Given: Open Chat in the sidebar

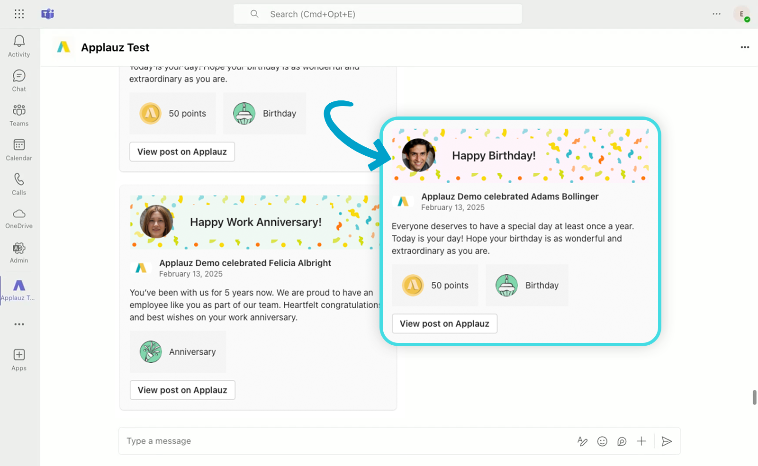Looking at the screenshot, I should [19, 76].
